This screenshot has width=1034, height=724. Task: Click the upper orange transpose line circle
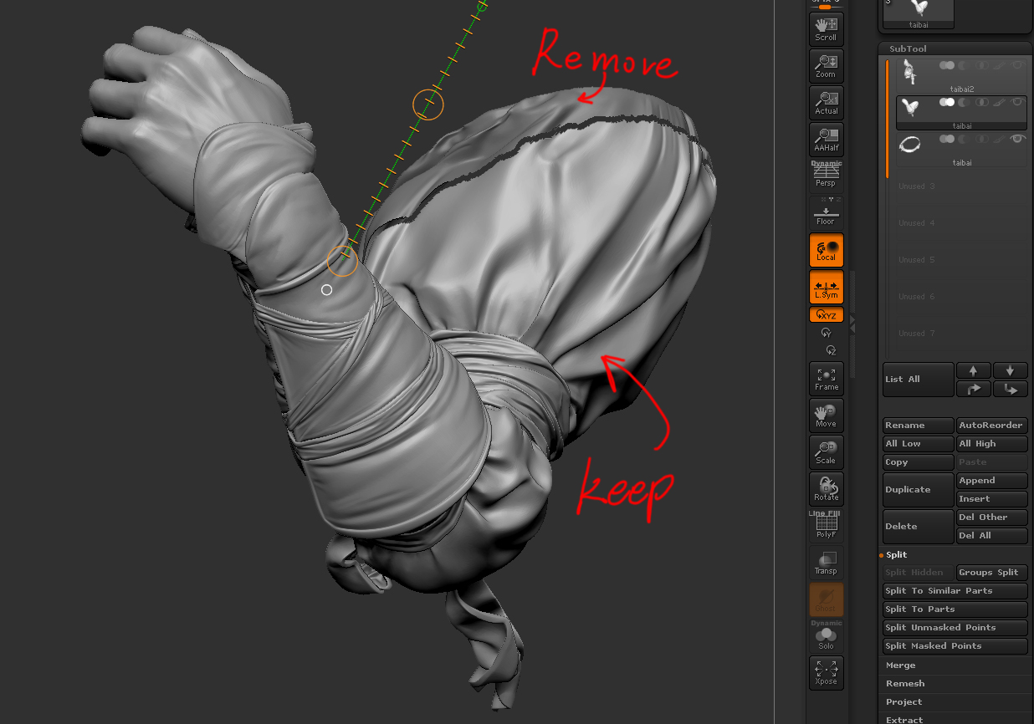(x=427, y=104)
